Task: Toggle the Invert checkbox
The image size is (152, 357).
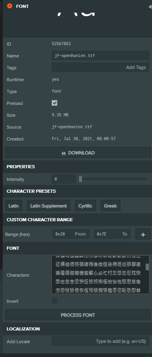Action: 54,301
